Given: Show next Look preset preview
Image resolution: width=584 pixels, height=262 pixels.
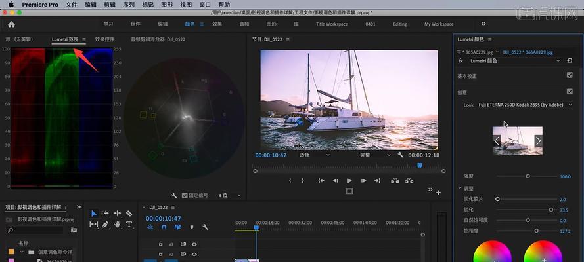Looking at the screenshot, I should (538, 141).
